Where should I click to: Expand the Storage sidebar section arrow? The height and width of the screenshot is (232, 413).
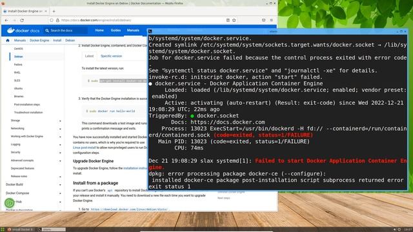tap(60, 121)
